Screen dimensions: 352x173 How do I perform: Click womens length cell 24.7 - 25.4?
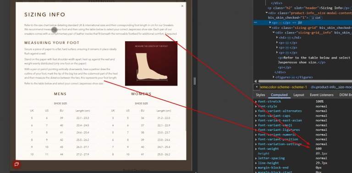tap(164, 147)
